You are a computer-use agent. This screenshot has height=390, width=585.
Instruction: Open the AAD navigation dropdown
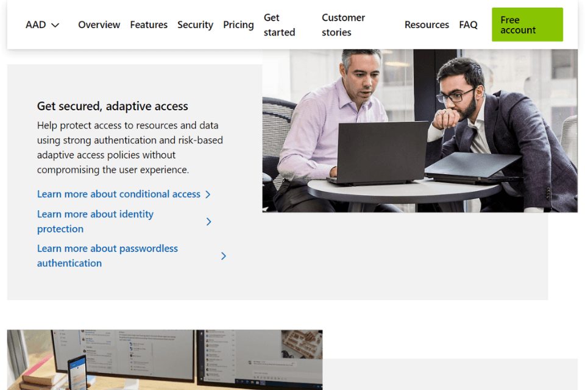click(x=43, y=24)
